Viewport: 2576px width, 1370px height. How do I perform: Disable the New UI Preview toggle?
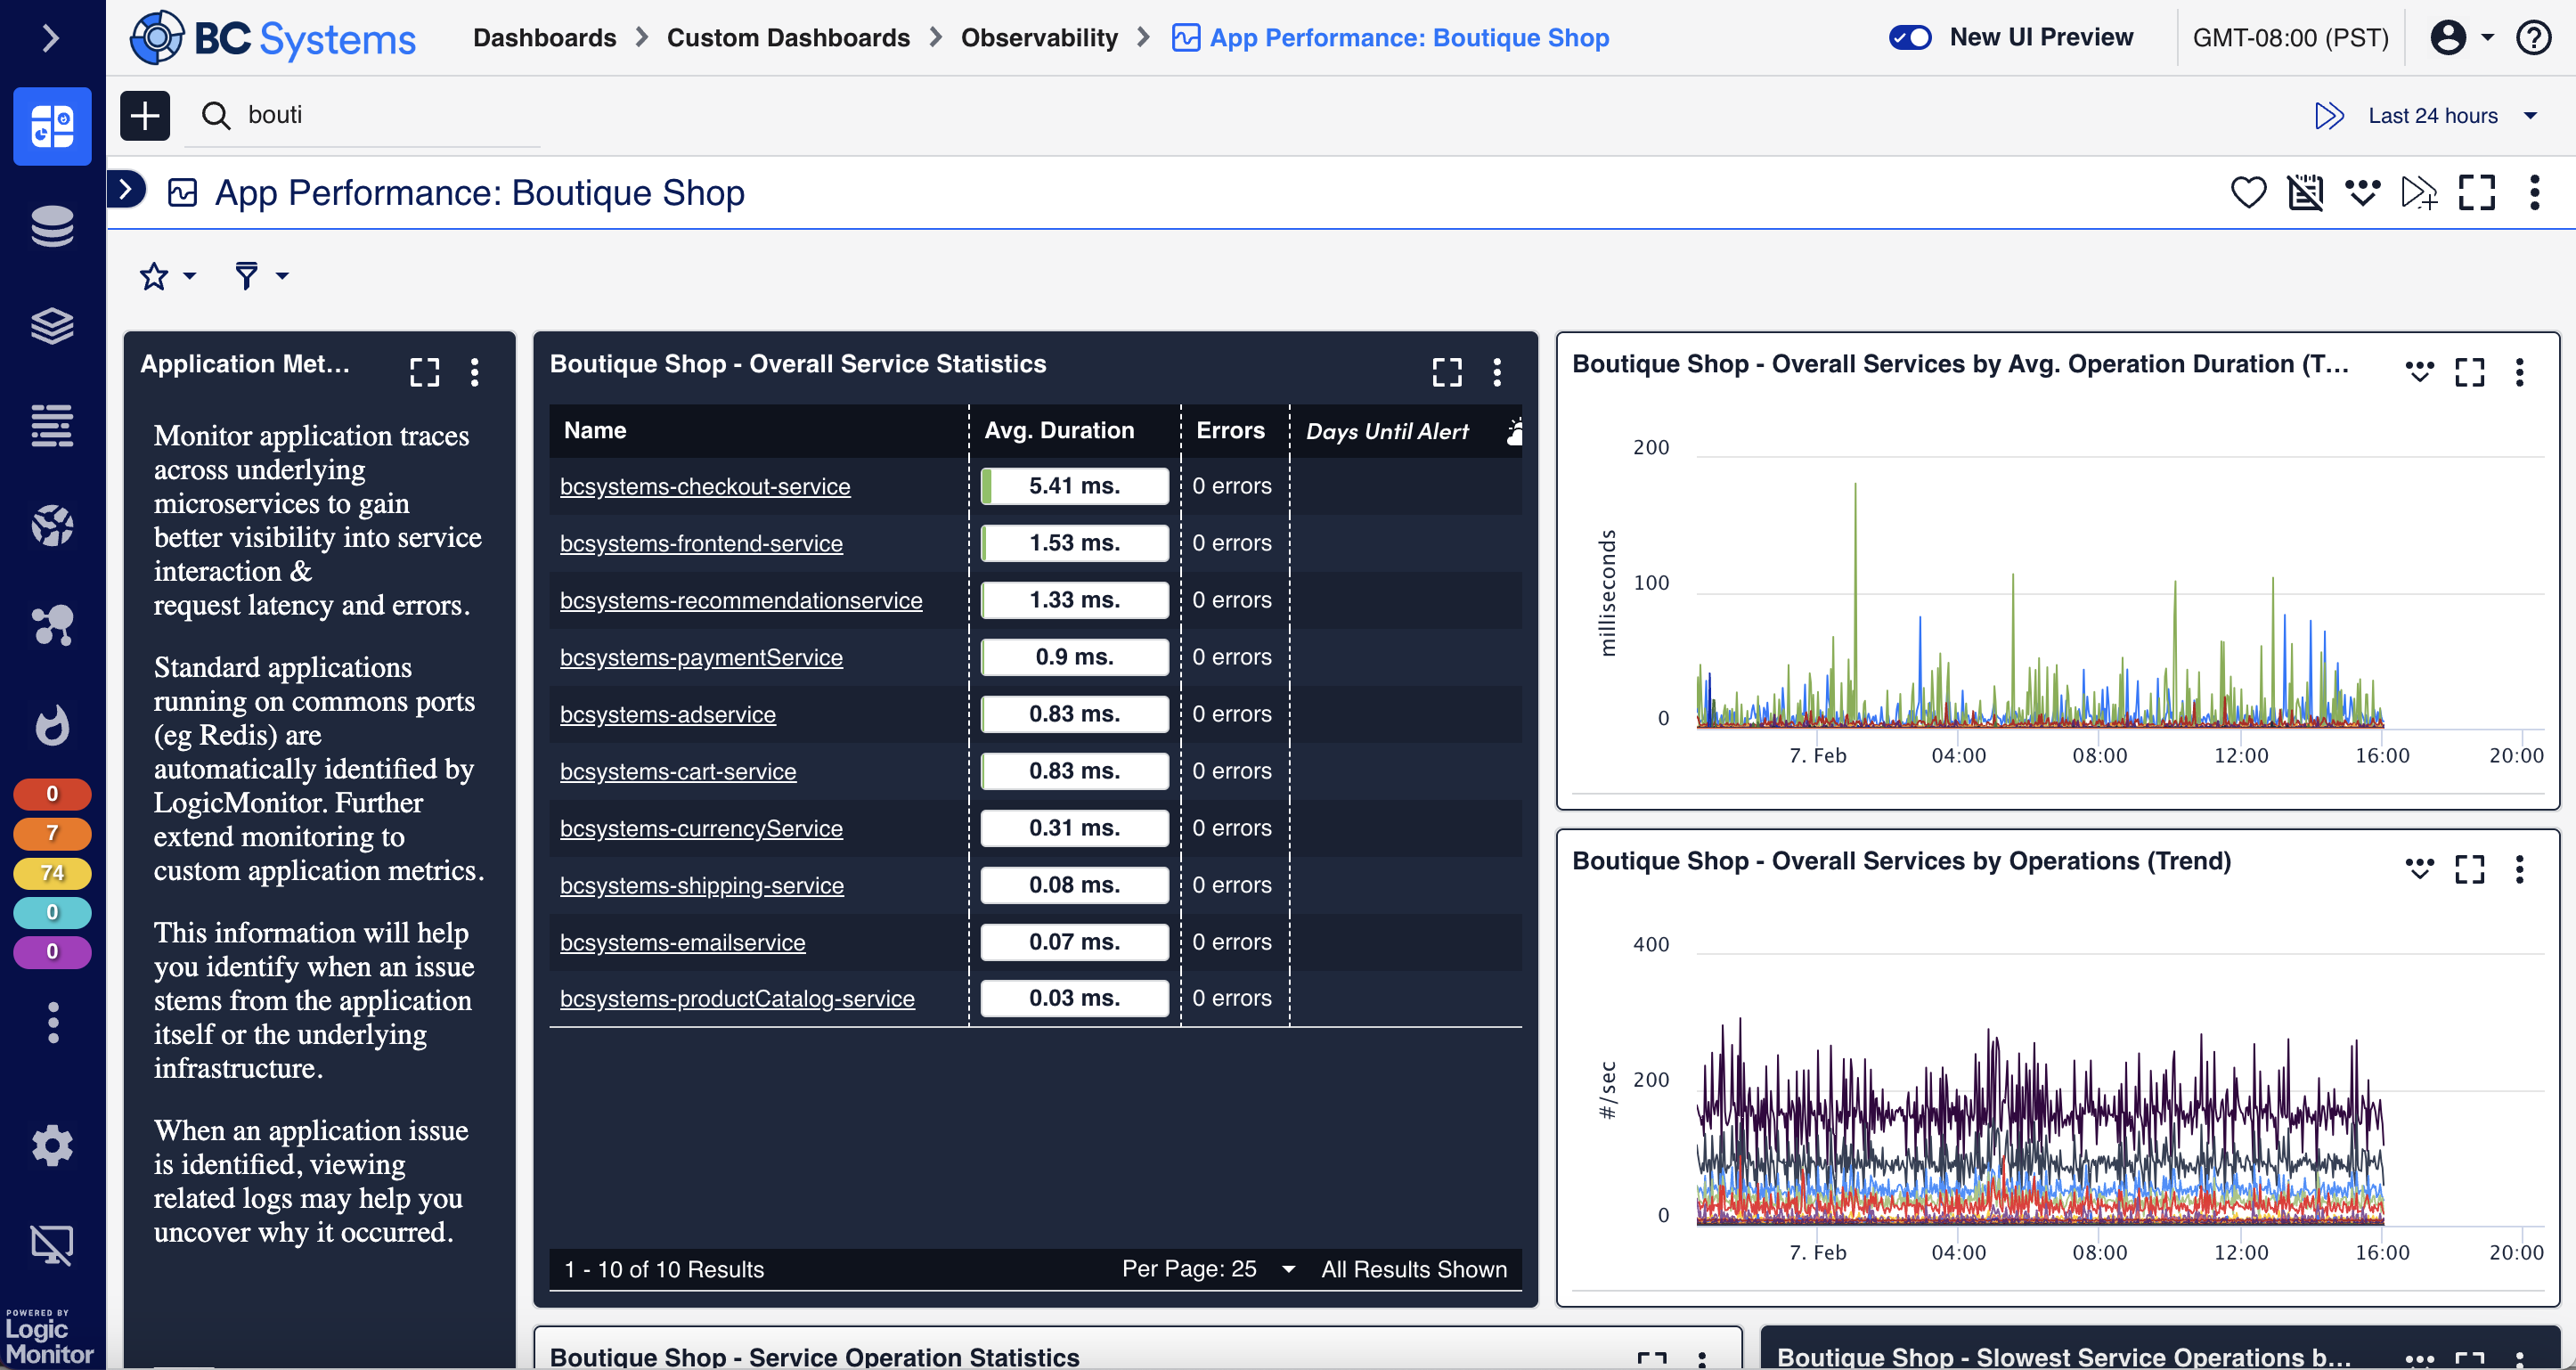(1910, 37)
